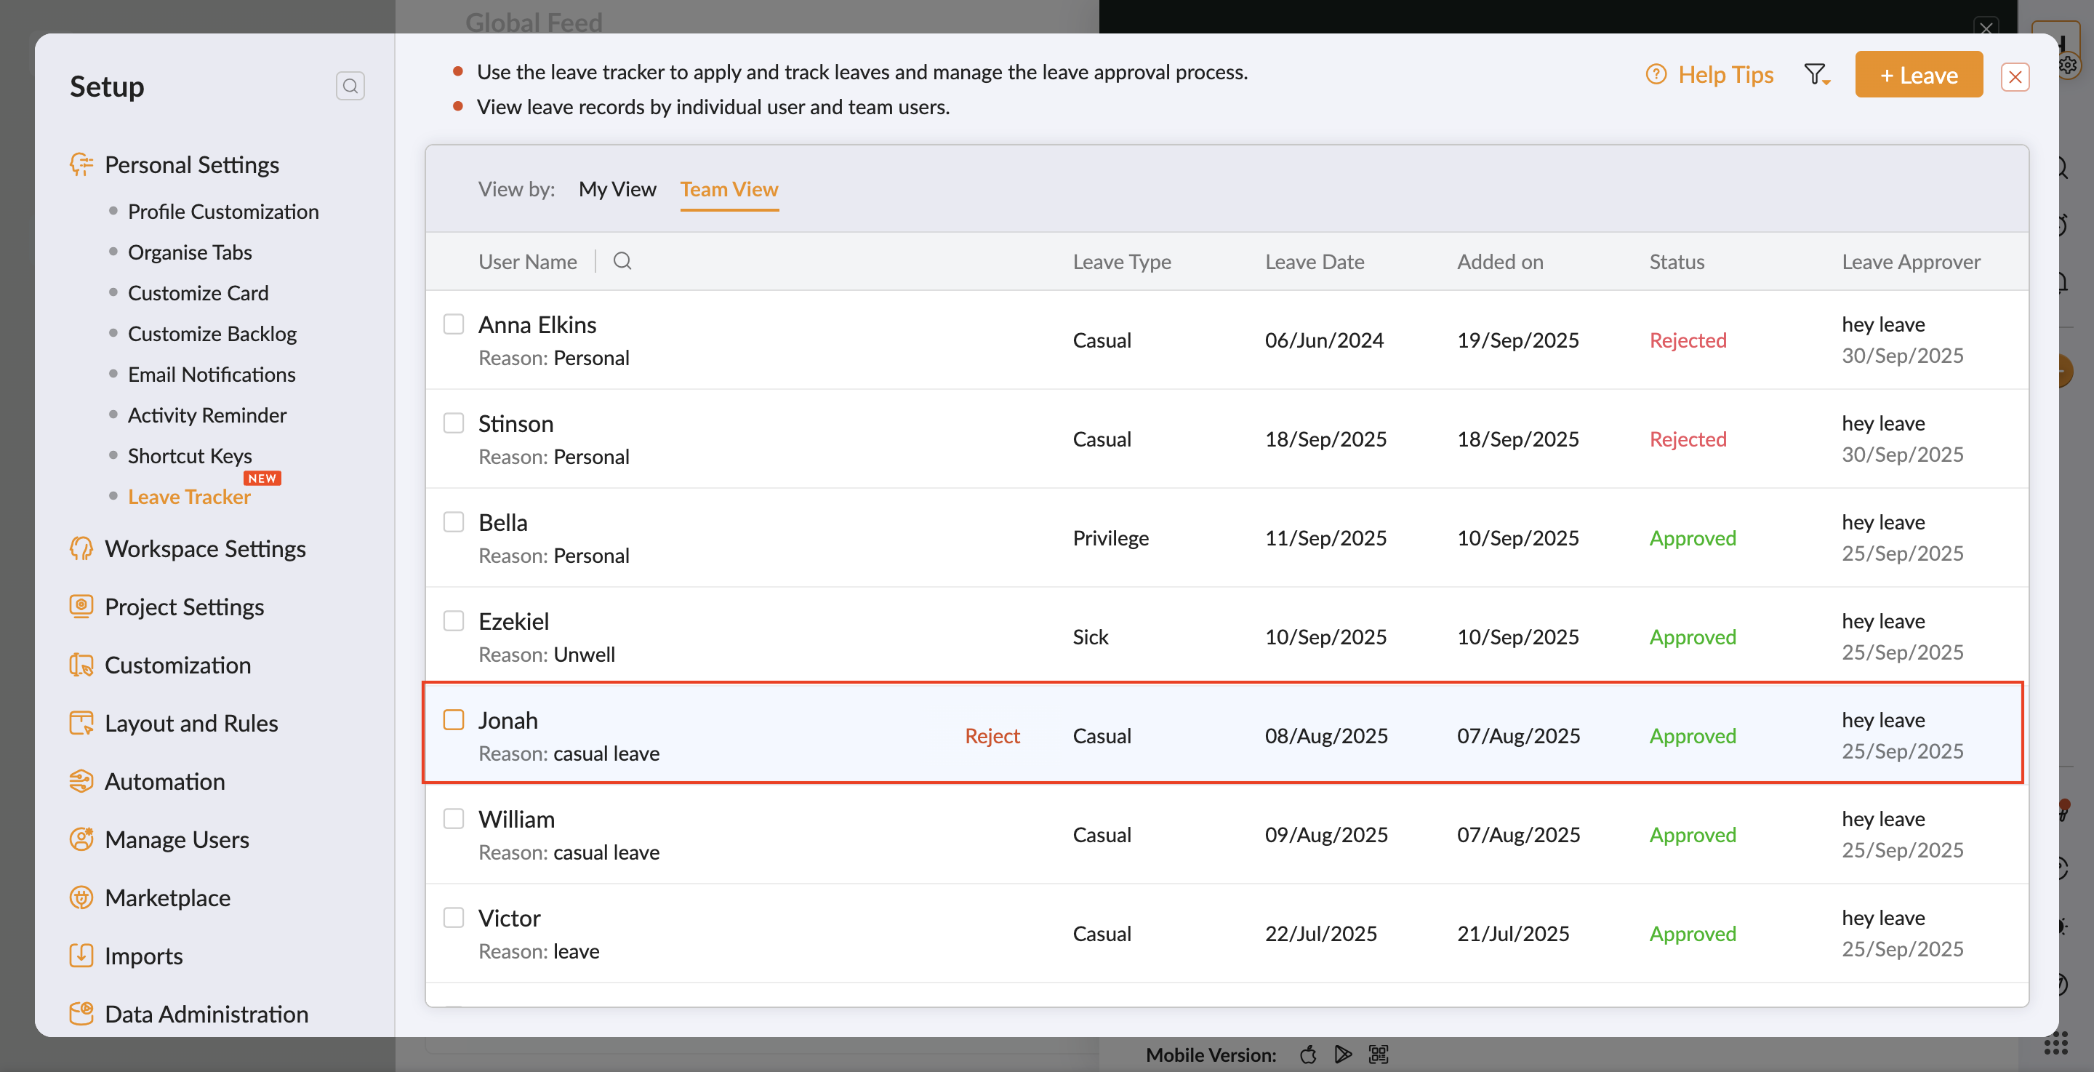Click the Setup search icon
Screen dimensions: 2094x1072
coord(350,87)
